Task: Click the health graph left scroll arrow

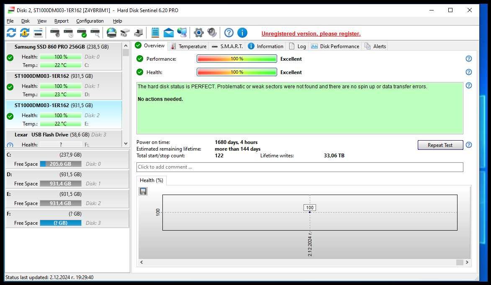Action: click(141, 262)
